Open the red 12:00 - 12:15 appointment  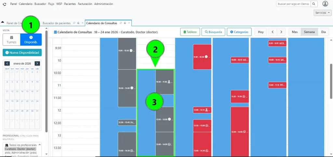click(202, 110)
